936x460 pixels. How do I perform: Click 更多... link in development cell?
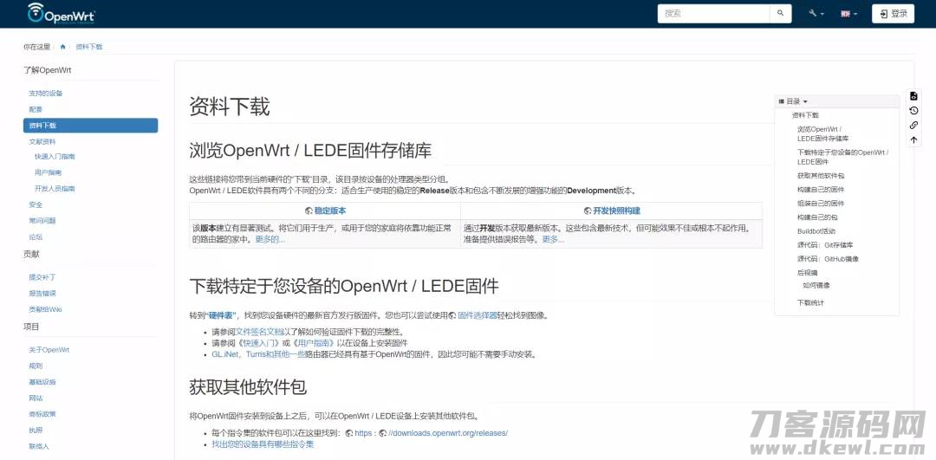tap(553, 239)
